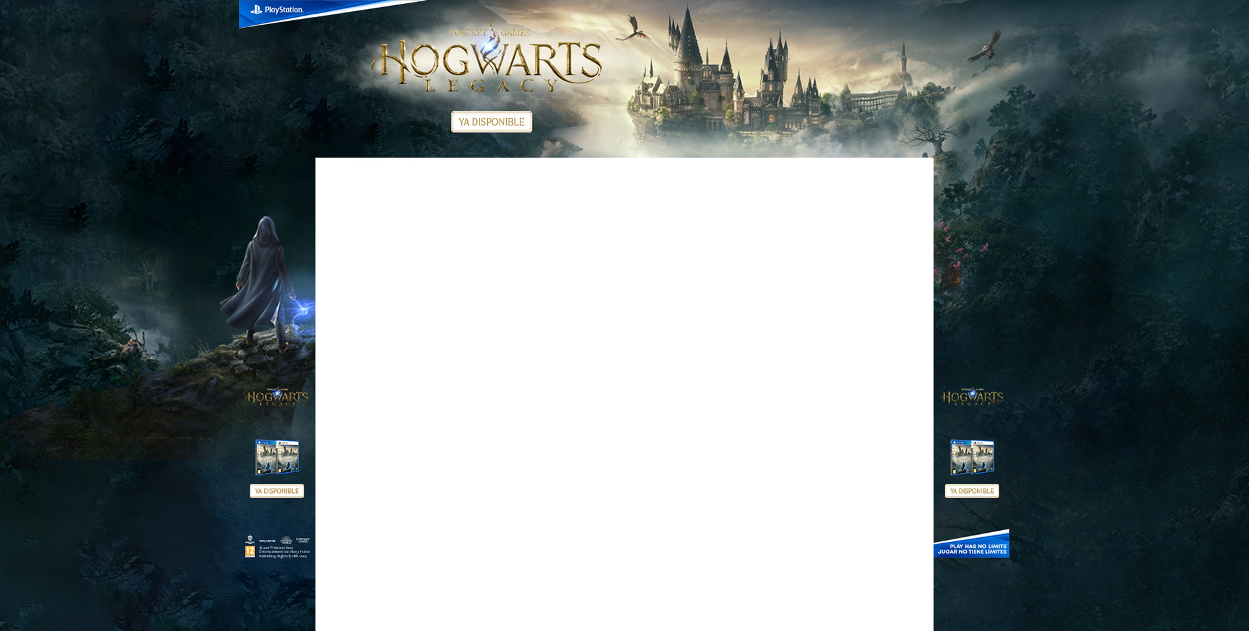Screen dimensions: 1249x631
Task: Click the small Portkey Games logo near PEGI
Action: pyautogui.click(x=303, y=540)
